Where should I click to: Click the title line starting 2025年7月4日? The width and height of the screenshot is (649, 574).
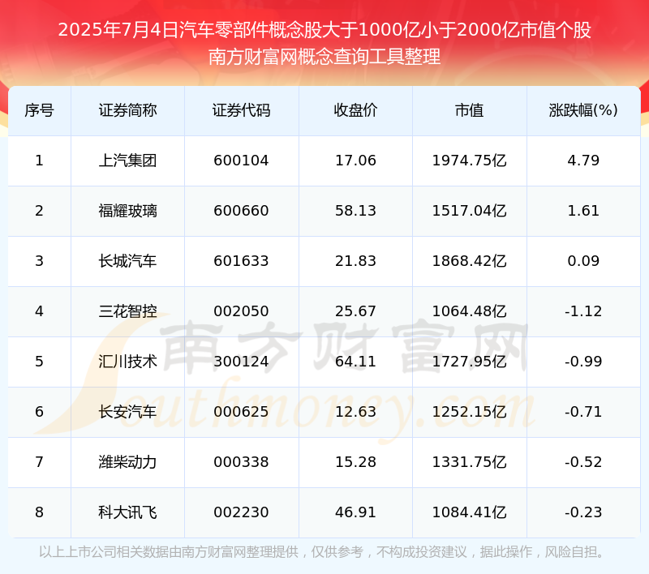point(324,30)
